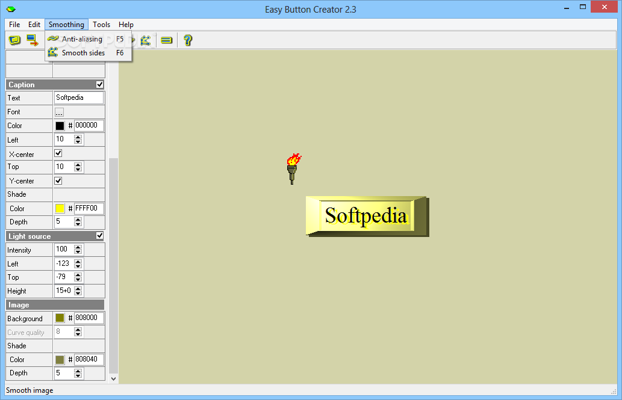Click the new button shape toolbar icon
This screenshot has height=400, width=622.
[x=14, y=40]
